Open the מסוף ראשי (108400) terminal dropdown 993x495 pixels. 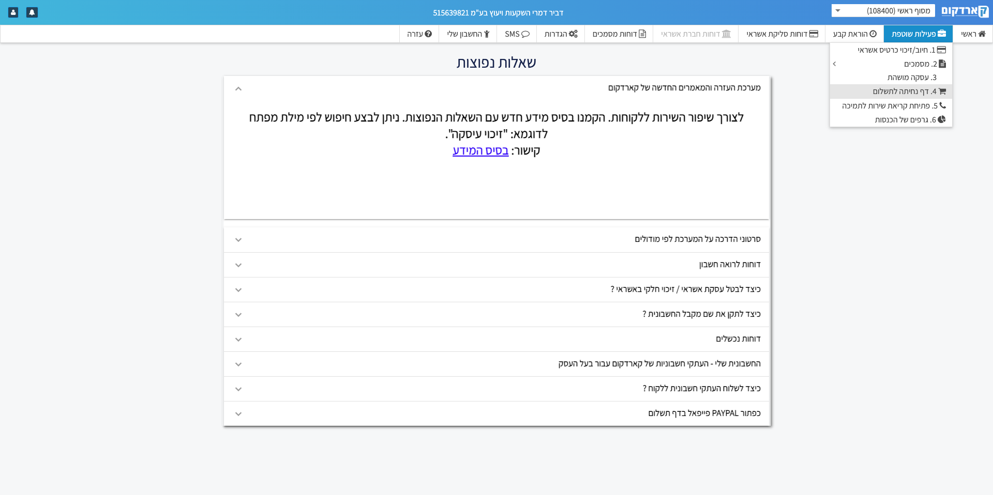tap(883, 11)
